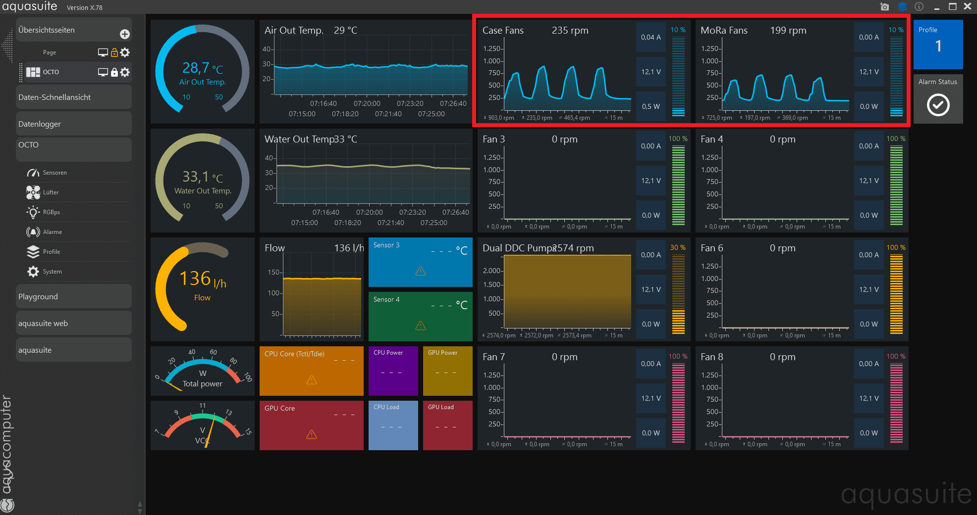Expand the aquasuite web section

tap(74, 323)
